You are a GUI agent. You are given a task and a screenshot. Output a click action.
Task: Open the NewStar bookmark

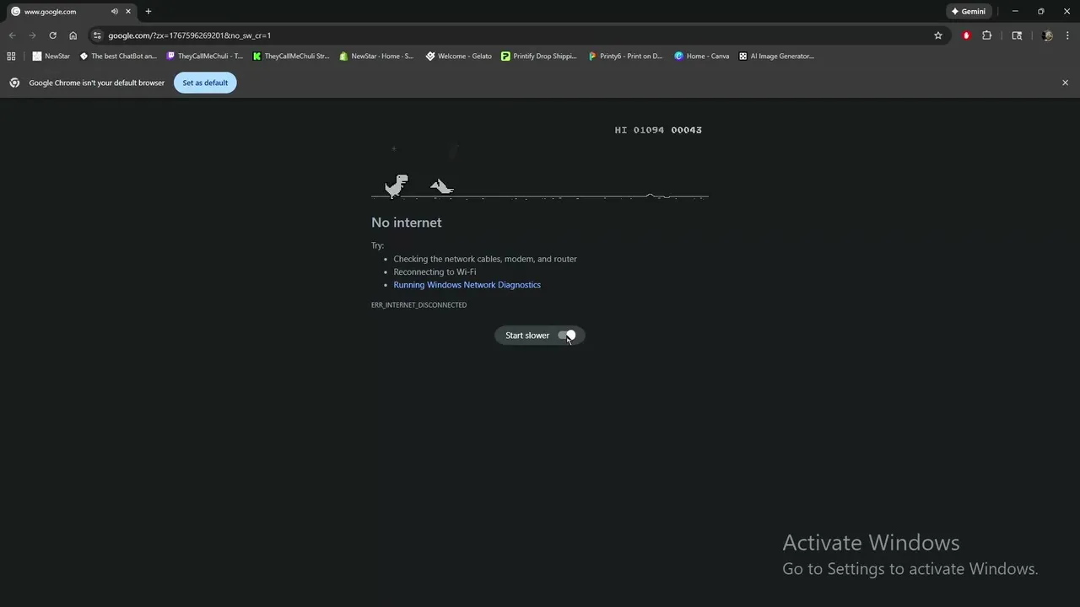click(x=51, y=56)
